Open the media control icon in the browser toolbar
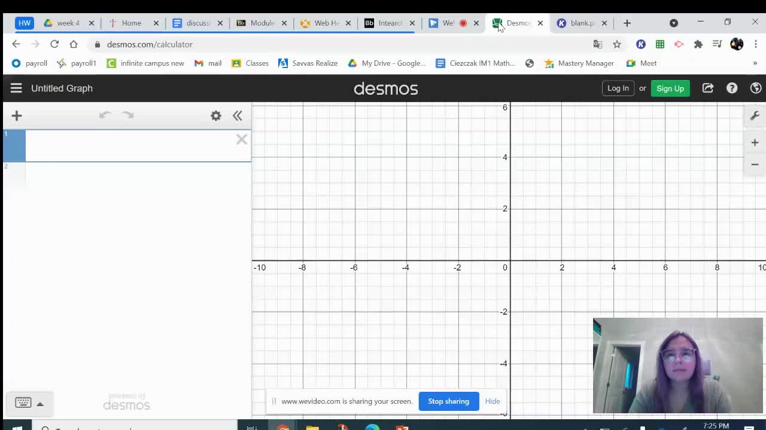This screenshot has height=430, width=766. (x=717, y=44)
